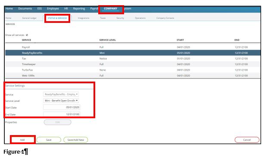Select the COMPANY menu
This screenshot has height=164, width=268.
point(110,9)
